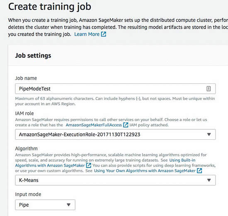Follow Using Your Own Algorithms with Amazon SageMaker link
This screenshot has height=216, width=228.
pos(145,171)
